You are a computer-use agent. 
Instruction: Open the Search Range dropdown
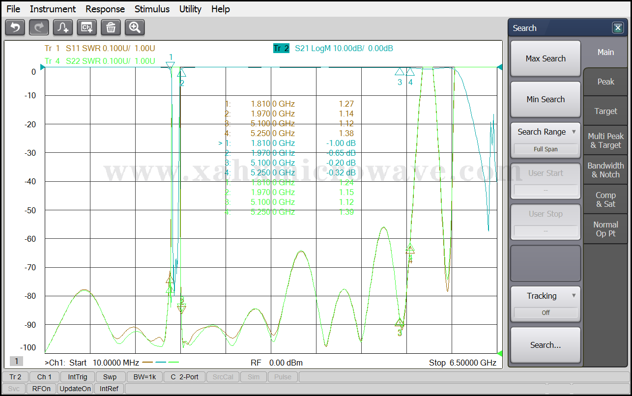546,140
